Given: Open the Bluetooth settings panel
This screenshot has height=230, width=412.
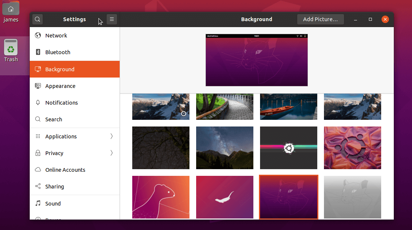Looking at the screenshot, I should pyautogui.click(x=75, y=52).
